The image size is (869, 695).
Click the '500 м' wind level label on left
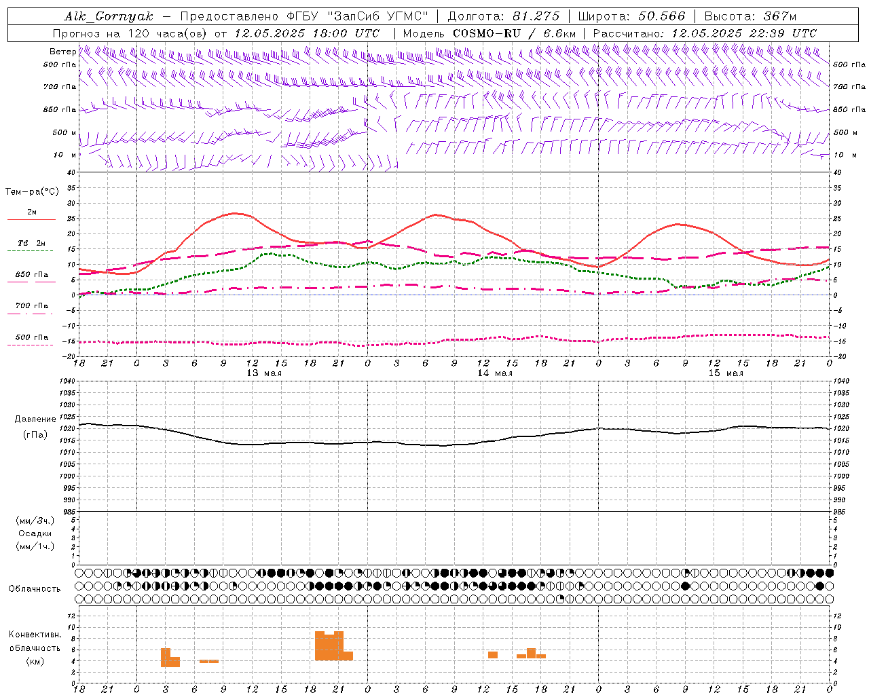pyautogui.click(x=64, y=132)
